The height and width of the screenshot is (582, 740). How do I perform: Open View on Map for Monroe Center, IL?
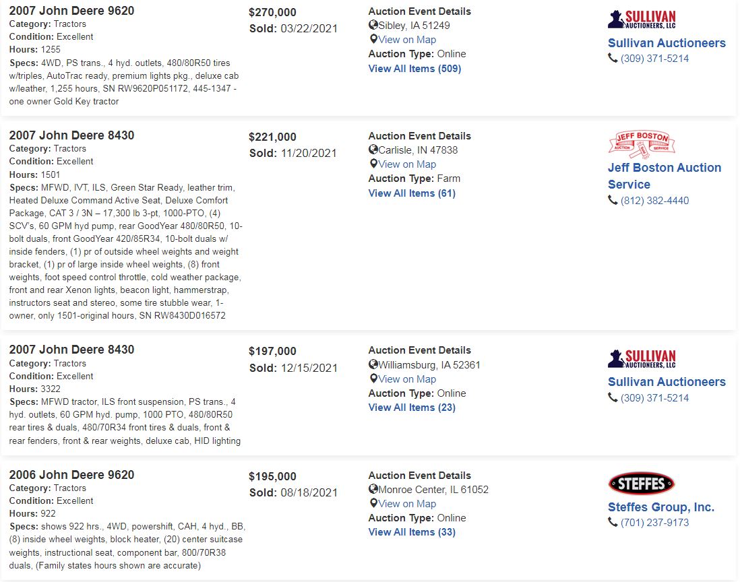point(407,503)
